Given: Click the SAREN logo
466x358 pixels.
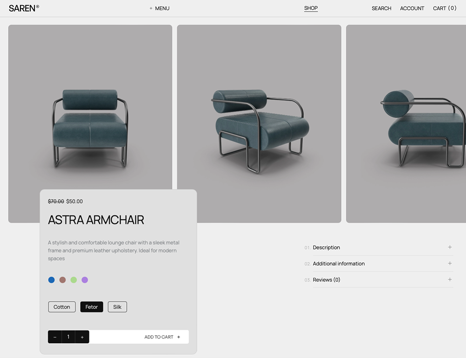Looking at the screenshot, I should [x=24, y=8].
